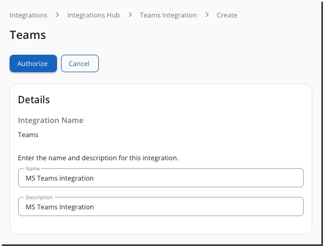This screenshot has width=323, height=246.
Task: Cancel the Teams integration creation
Action: pos(80,63)
